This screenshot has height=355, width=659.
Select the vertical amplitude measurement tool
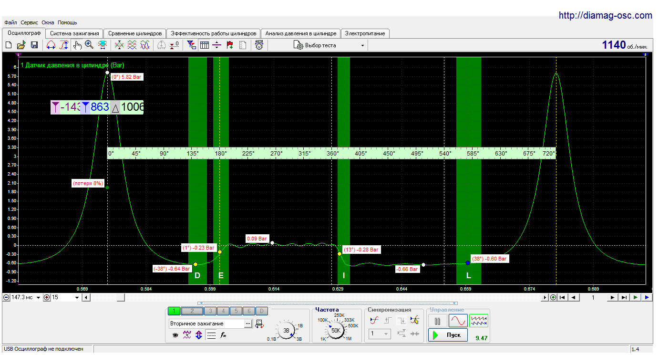[x=64, y=45]
